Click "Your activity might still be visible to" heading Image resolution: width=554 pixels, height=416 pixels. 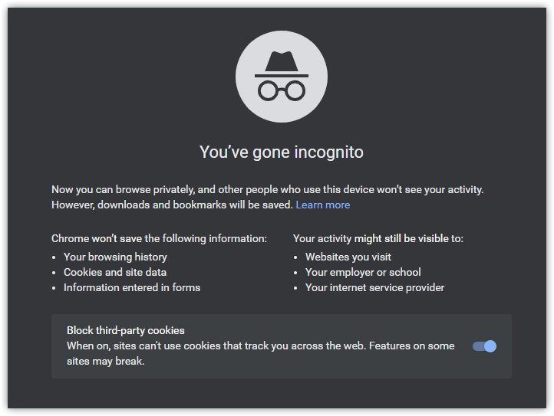pyautogui.click(x=378, y=238)
